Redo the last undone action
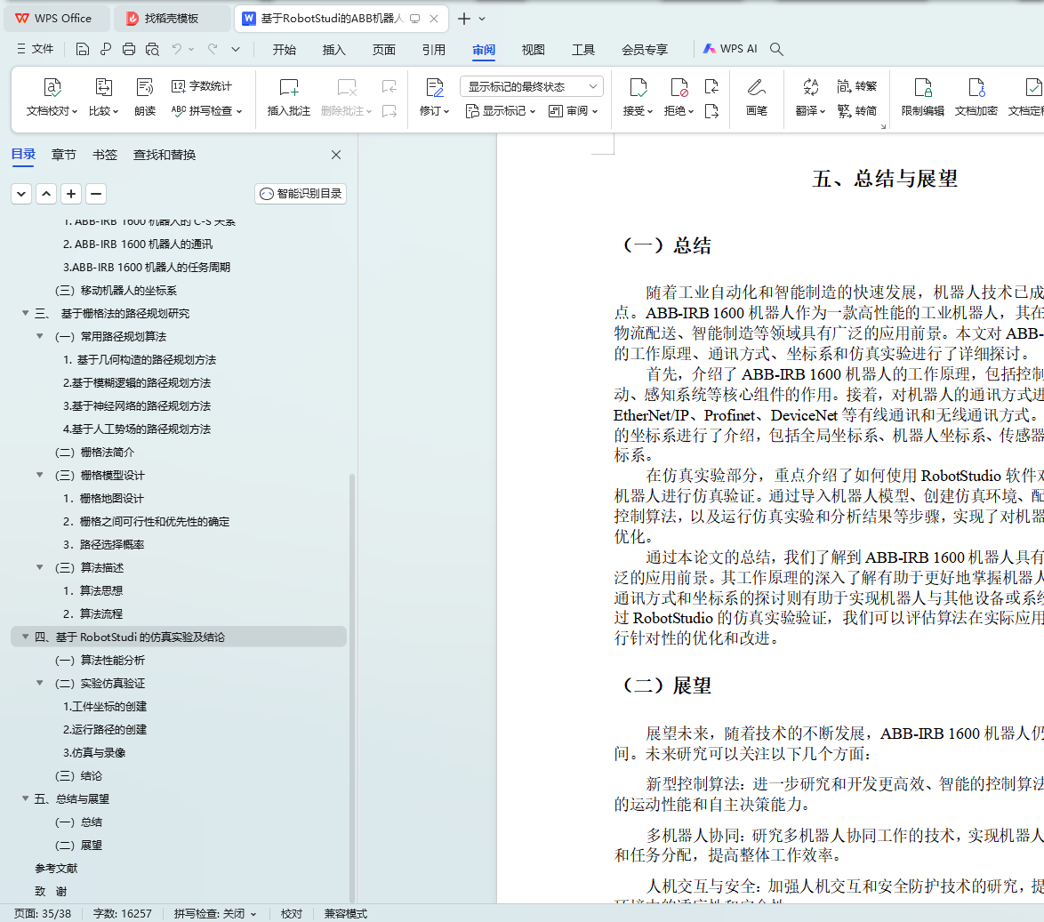1044x922 pixels. 213,49
